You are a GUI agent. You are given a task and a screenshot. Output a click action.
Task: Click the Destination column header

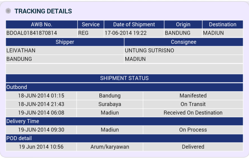pos(223,24)
